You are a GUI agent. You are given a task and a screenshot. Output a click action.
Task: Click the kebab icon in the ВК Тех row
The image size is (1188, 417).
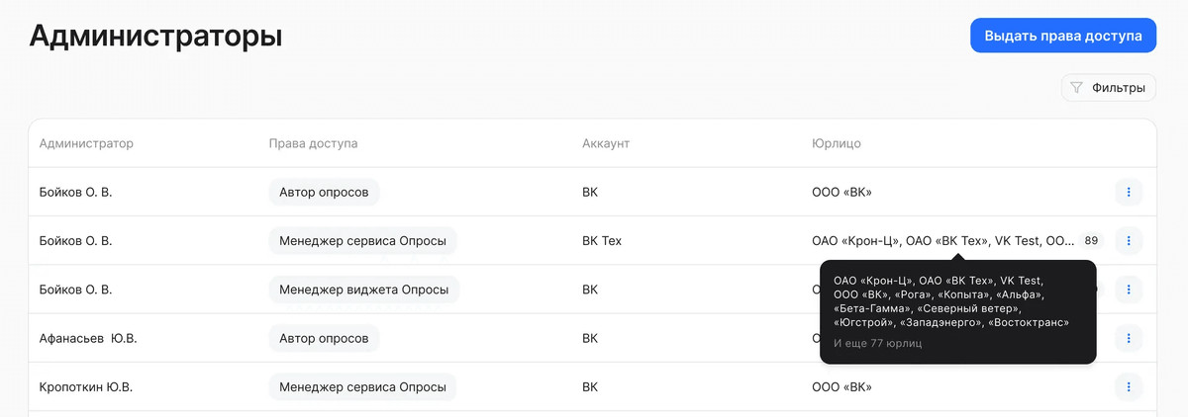(x=1129, y=240)
